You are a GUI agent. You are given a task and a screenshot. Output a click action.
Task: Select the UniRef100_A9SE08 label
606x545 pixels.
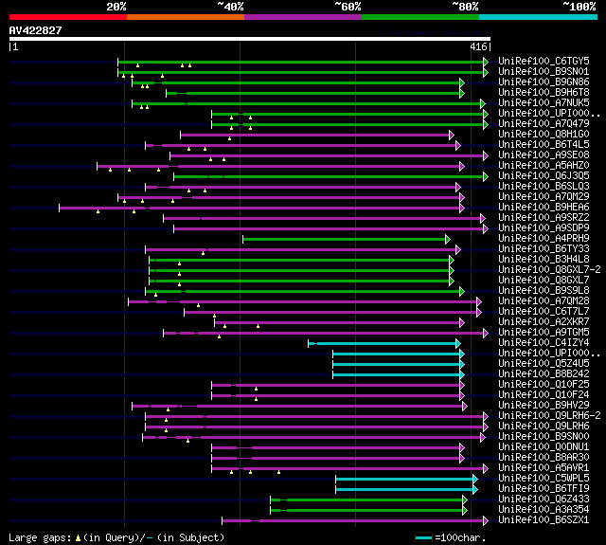544,155
